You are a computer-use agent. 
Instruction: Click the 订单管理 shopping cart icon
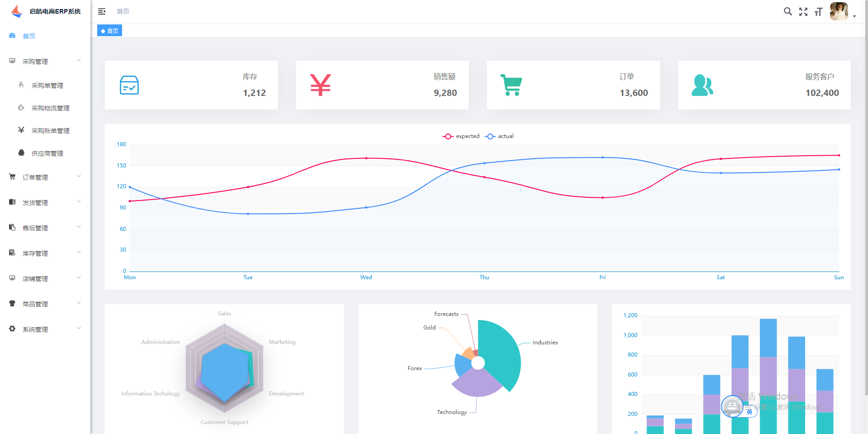[12, 176]
